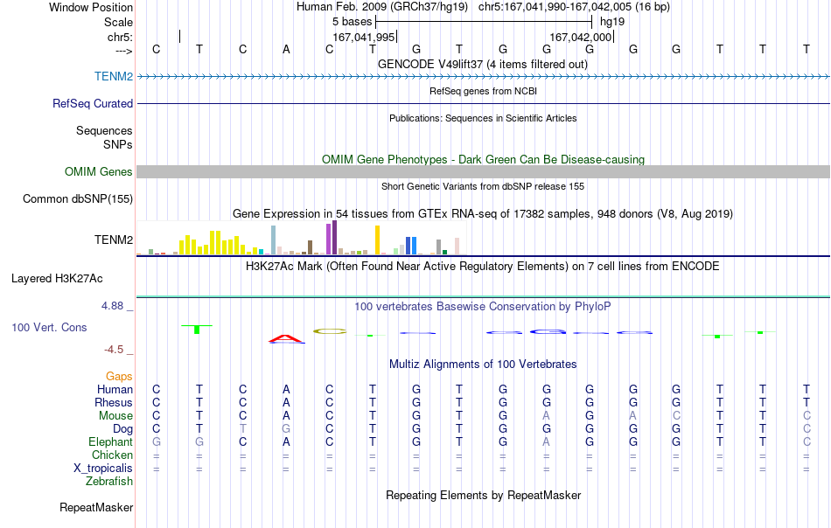Click the OMIM Genes track label
This screenshot has height=528, width=831.
click(x=98, y=171)
